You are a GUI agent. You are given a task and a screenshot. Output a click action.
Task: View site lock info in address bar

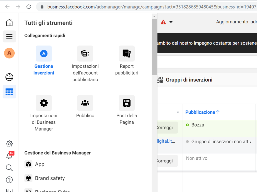pos(42,7)
